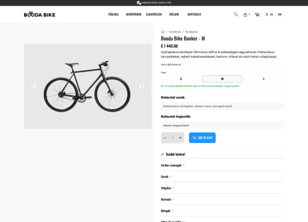Open the Kapcsolat menu item
The image size is (308, 222).
[194, 14]
